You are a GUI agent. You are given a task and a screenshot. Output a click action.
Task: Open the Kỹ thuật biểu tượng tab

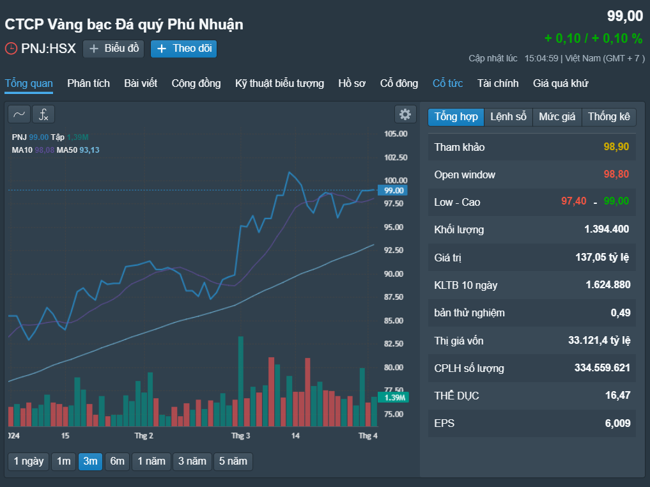click(279, 83)
